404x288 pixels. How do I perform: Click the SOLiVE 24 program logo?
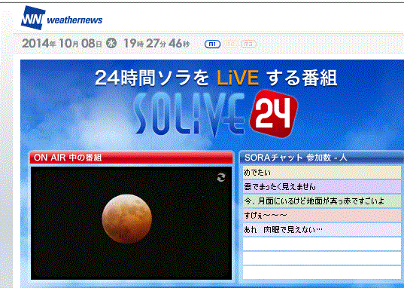click(x=216, y=113)
